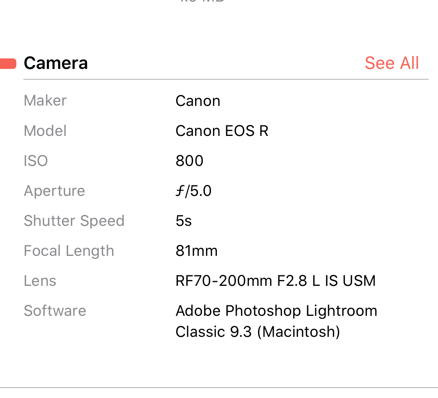
Task: Select the 5s shutter speed value
Action: (184, 221)
